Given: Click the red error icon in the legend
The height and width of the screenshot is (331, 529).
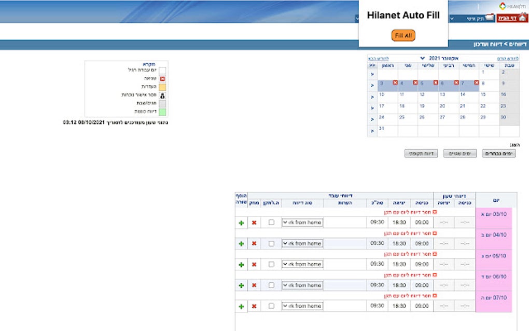Looking at the screenshot, I should [162, 79].
